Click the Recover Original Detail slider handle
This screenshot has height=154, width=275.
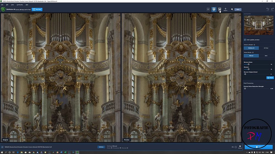pyautogui.click(x=245, y=74)
